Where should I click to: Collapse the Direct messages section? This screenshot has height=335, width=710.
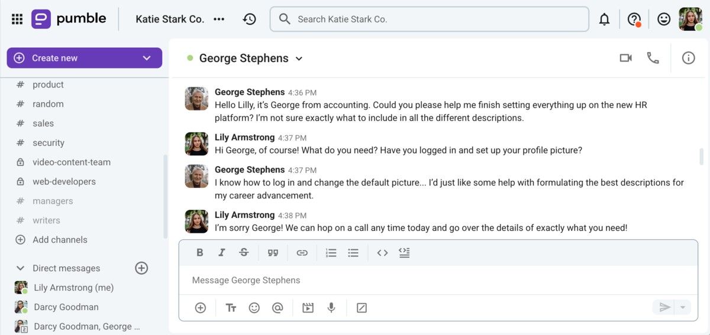tap(21, 268)
